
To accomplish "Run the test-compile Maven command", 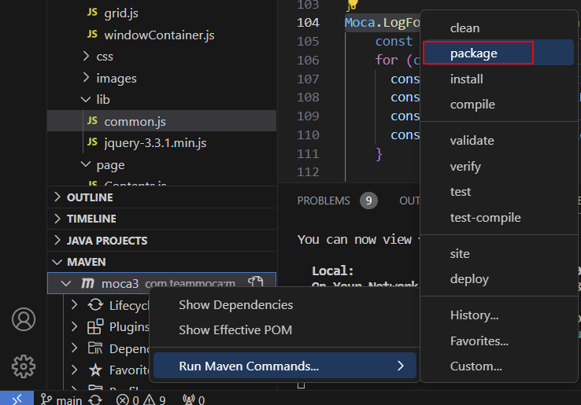I will pyautogui.click(x=499, y=217).
